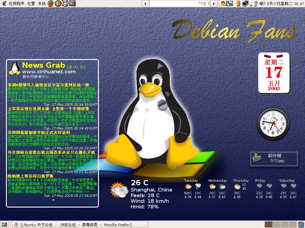Launch Firefox from the top panel

click(51, 3)
